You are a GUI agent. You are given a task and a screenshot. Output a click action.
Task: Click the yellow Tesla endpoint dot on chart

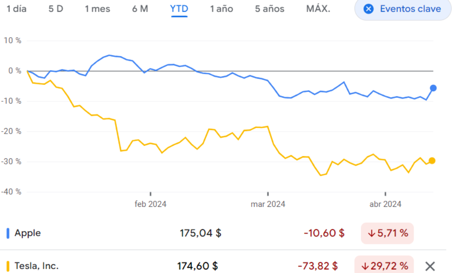(431, 161)
